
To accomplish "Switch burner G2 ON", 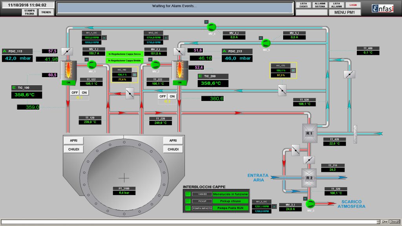I will [172, 97].
